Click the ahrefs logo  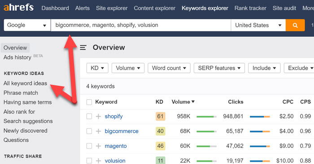coord(19,8)
